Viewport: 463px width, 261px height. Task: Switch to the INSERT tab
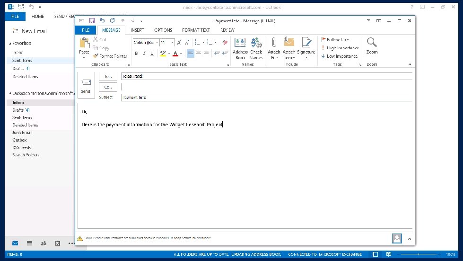point(137,30)
